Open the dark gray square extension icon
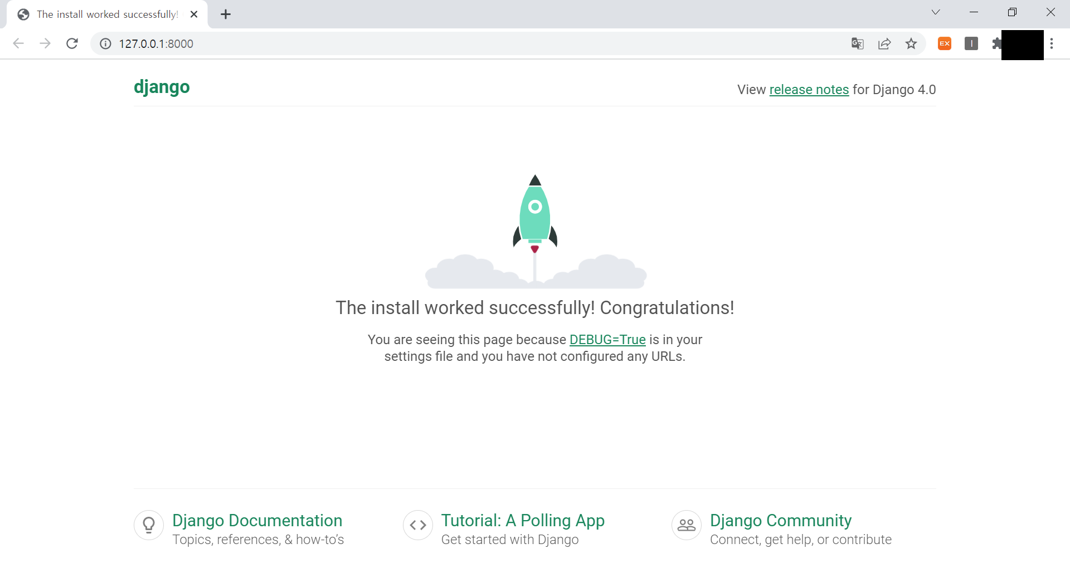The width and height of the screenshot is (1070, 568). [971, 43]
